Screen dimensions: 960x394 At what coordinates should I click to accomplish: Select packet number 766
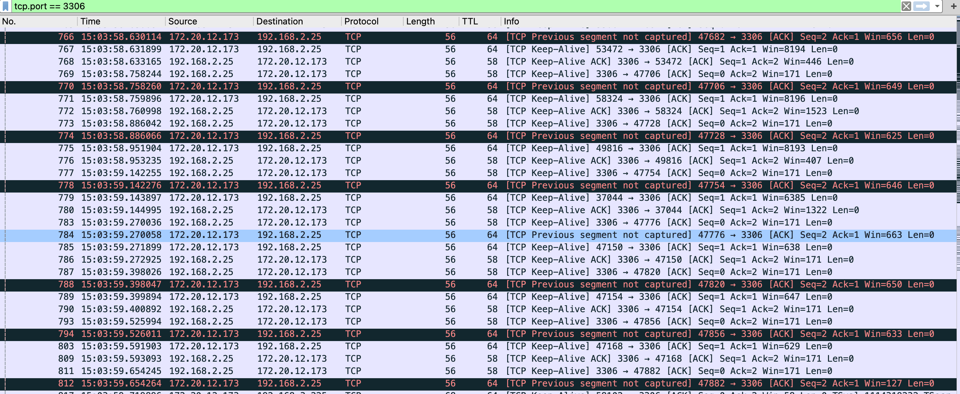click(373, 37)
